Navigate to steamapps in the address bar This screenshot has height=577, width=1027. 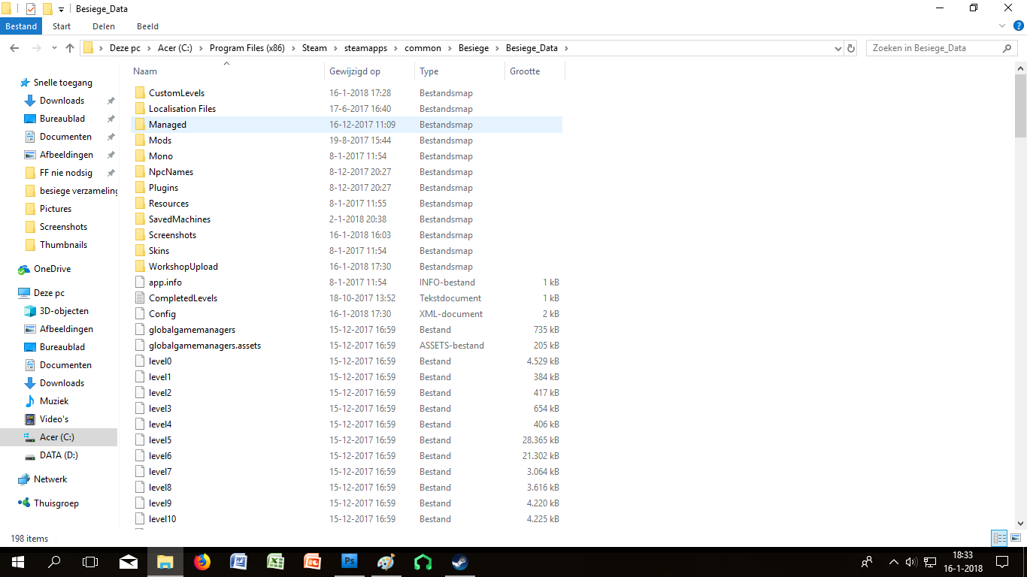[366, 48]
